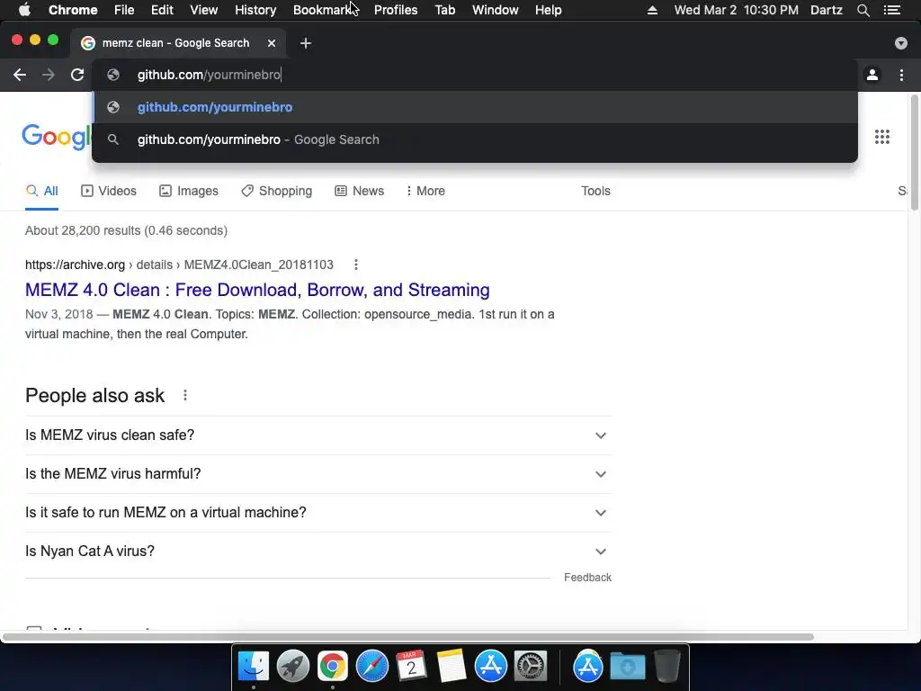921x691 pixels.
Task: Open Launchpad from the Dock
Action: [x=292, y=667]
